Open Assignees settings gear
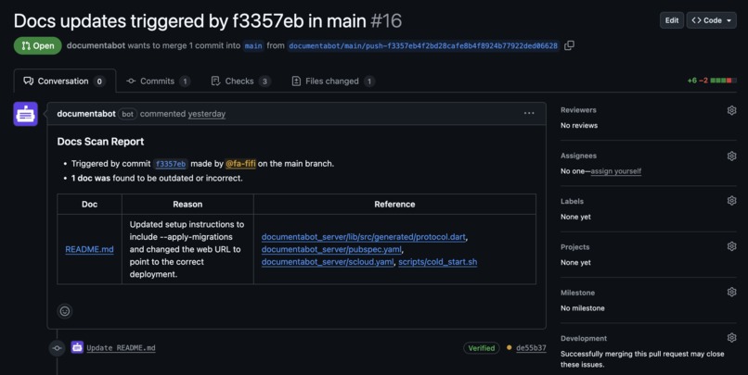This screenshot has height=375, width=748. (732, 156)
